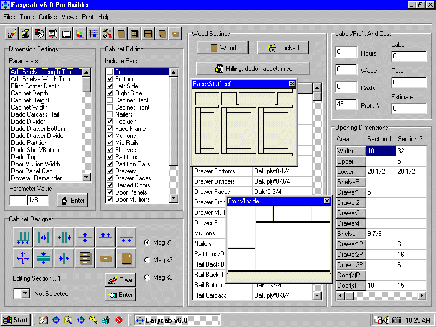Open the table grid toolbar icon
The image size is (436, 327).
click(x=66, y=34)
